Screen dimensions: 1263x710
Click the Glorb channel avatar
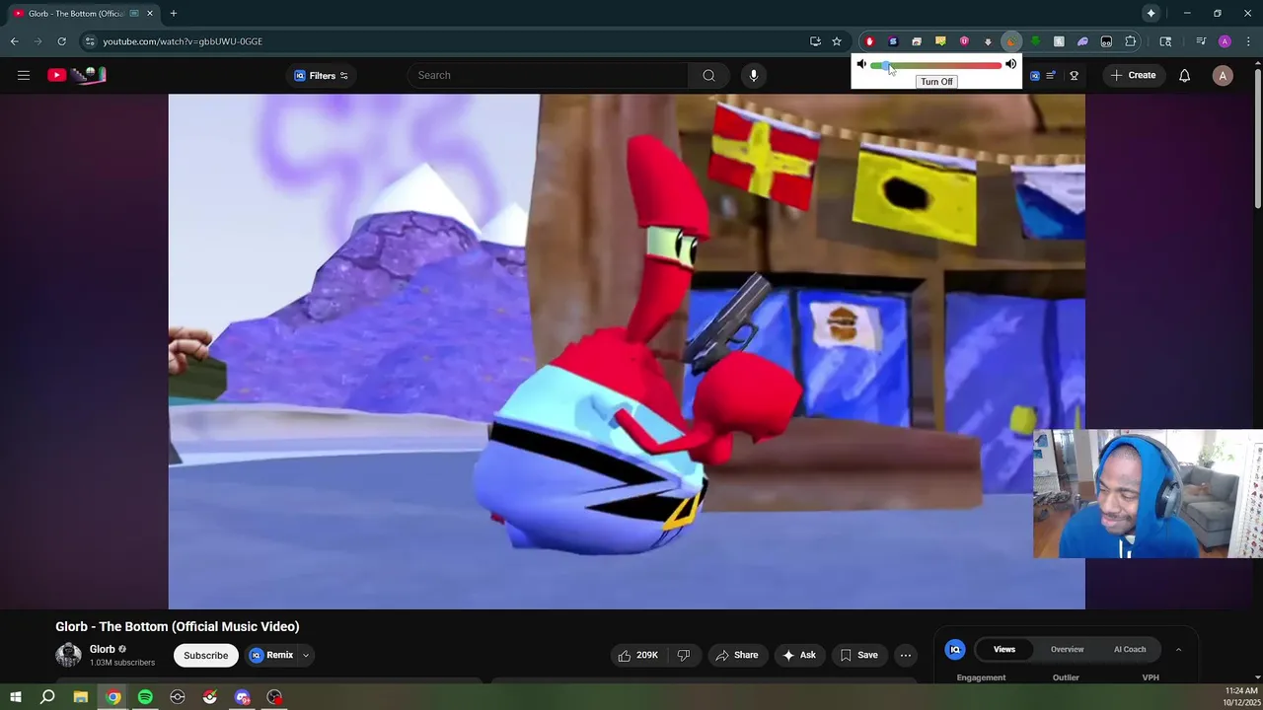pyautogui.click(x=68, y=655)
